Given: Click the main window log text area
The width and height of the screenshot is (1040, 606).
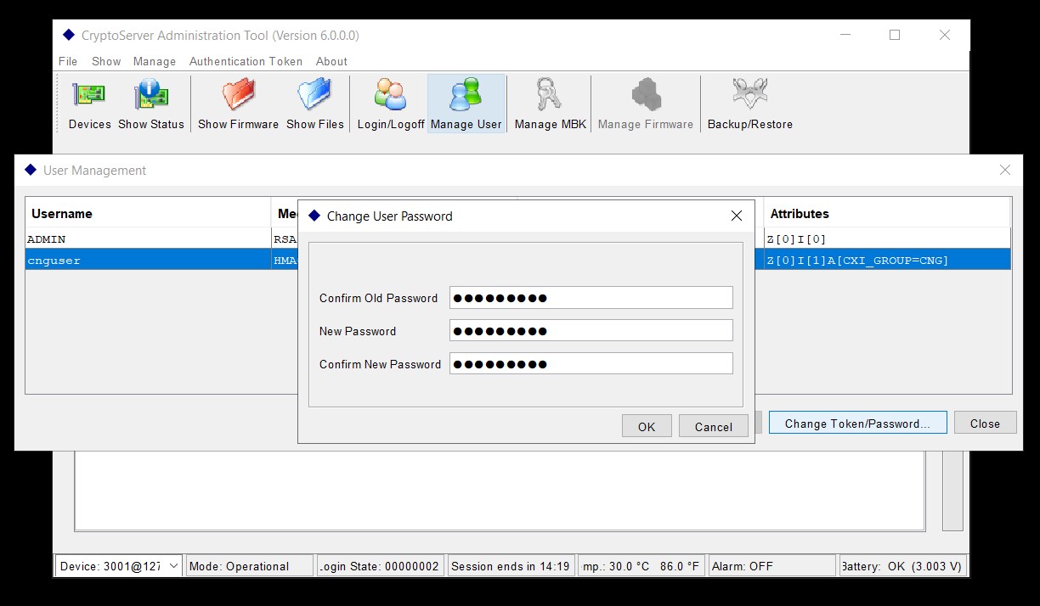Looking at the screenshot, I should point(500,490).
